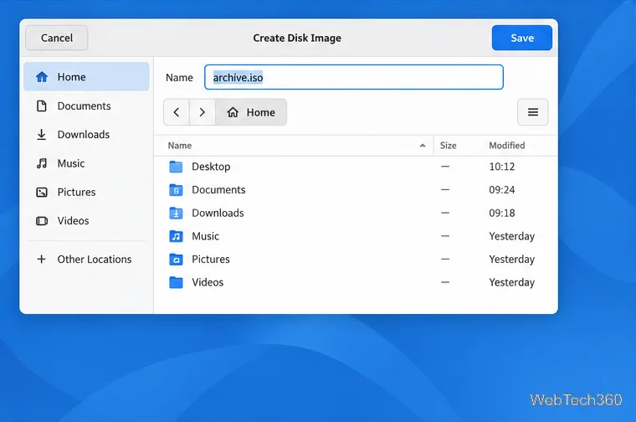This screenshot has width=636, height=422.
Task: Select the Downloads folder icon in list
Action: [176, 213]
